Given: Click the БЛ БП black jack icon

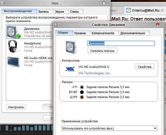Looking at the screenshot, I should pos(82,92).
